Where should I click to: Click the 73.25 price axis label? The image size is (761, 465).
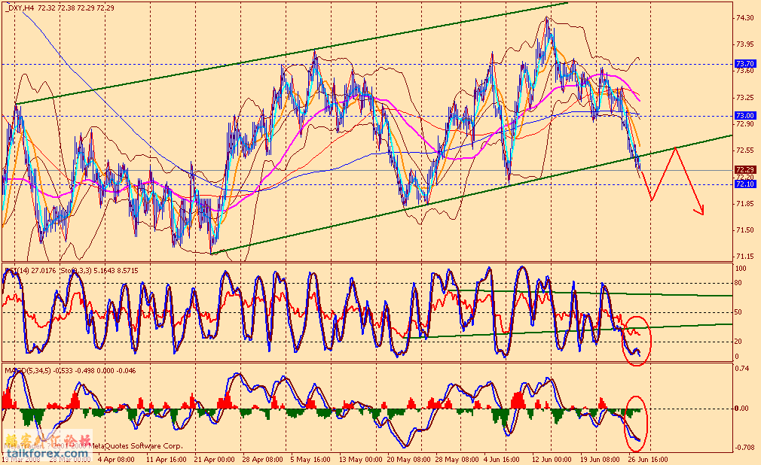point(744,98)
